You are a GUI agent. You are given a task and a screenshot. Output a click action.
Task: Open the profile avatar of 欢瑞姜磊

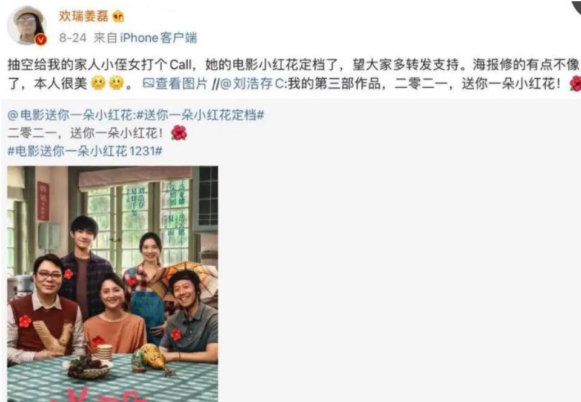26,25
